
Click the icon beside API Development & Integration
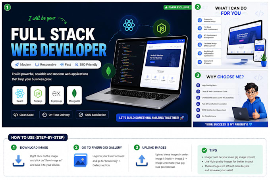pos(200,36)
